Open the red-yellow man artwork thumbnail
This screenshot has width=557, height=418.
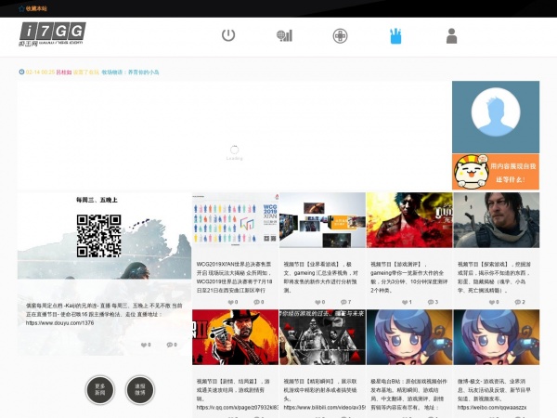click(409, 220)
